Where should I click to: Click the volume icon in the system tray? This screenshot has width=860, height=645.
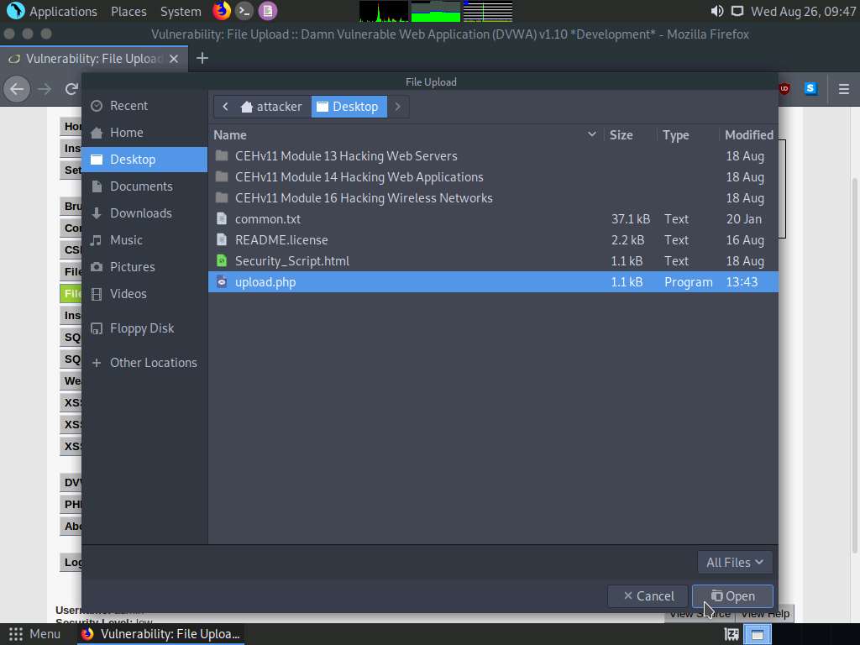[x=715, y=11]
